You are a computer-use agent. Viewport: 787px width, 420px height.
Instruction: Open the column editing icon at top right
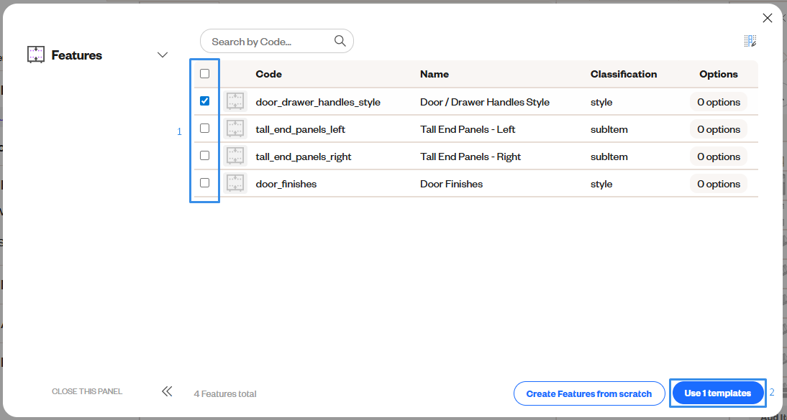pyautogui.click(x=750, y=41)
